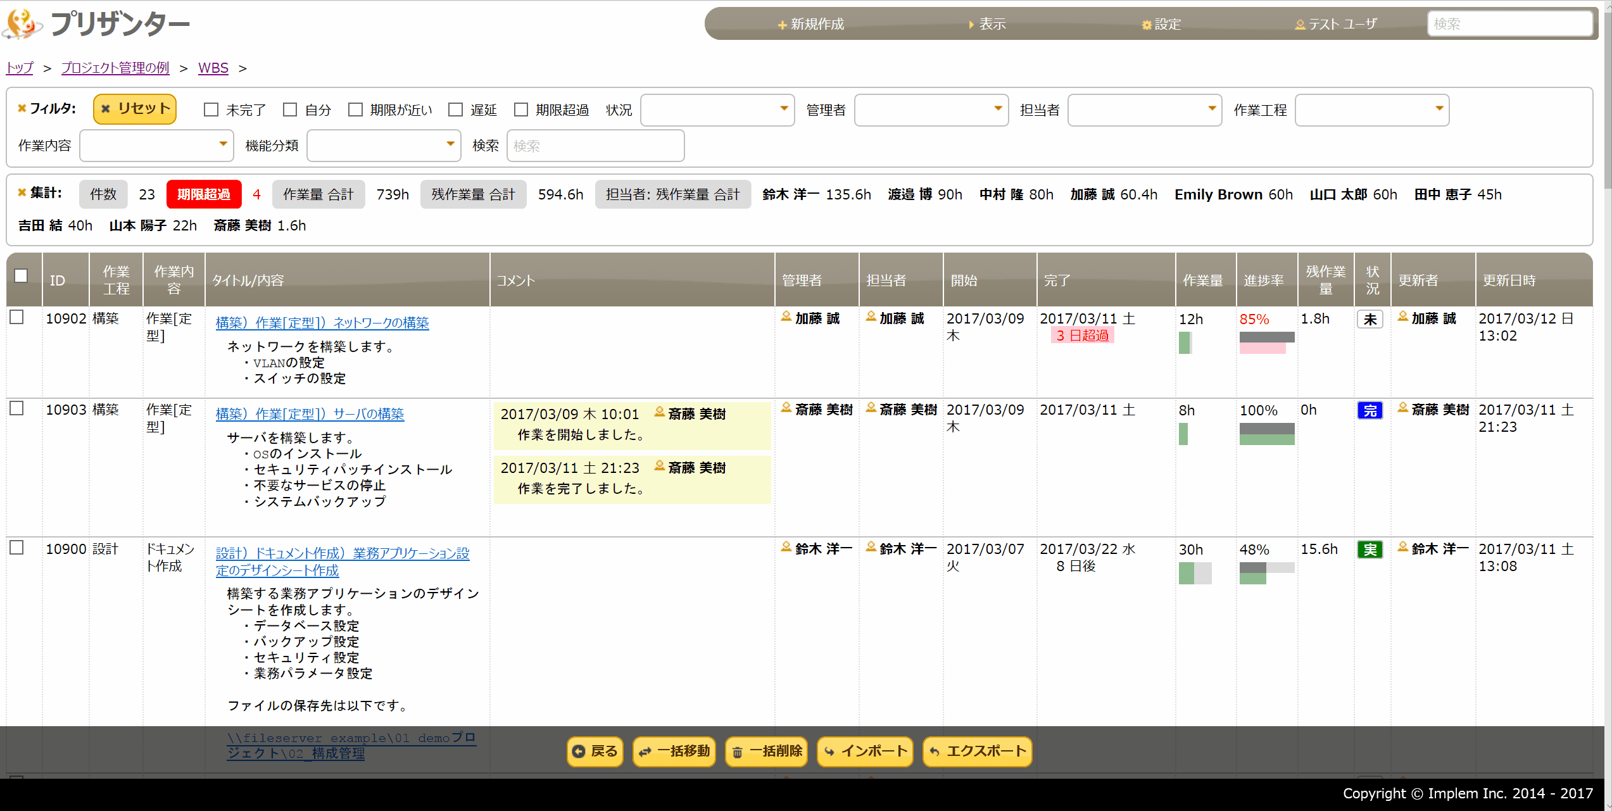Select all rows with header checkbox
The image size is (1612, 811).
(21, 275)
